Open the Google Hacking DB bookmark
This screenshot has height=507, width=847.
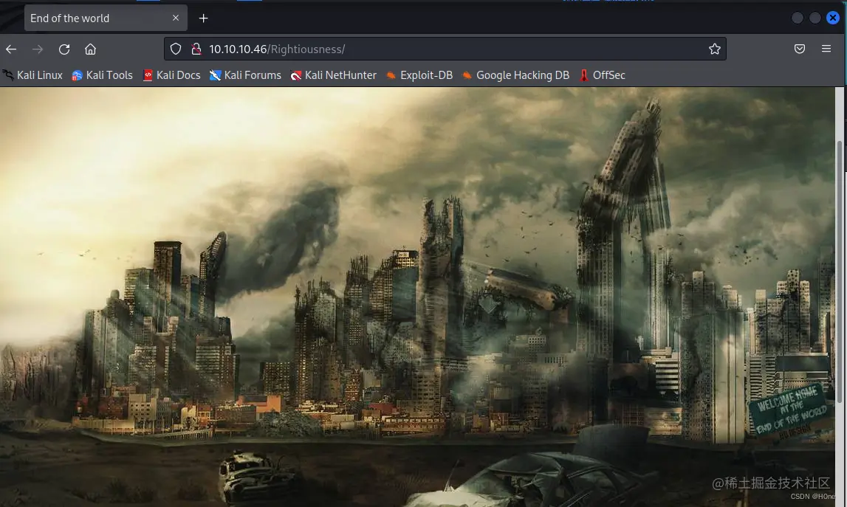pyautogui.click(x=516, y=75)
